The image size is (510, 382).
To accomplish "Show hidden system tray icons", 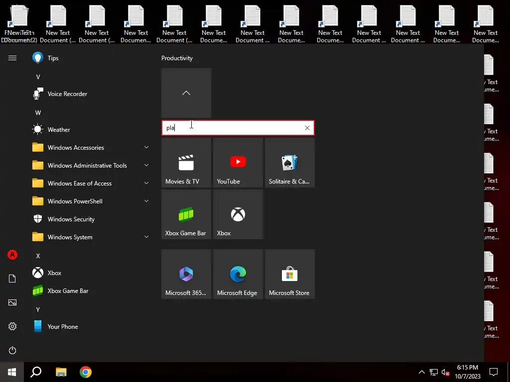I will (x=421, y=372).
